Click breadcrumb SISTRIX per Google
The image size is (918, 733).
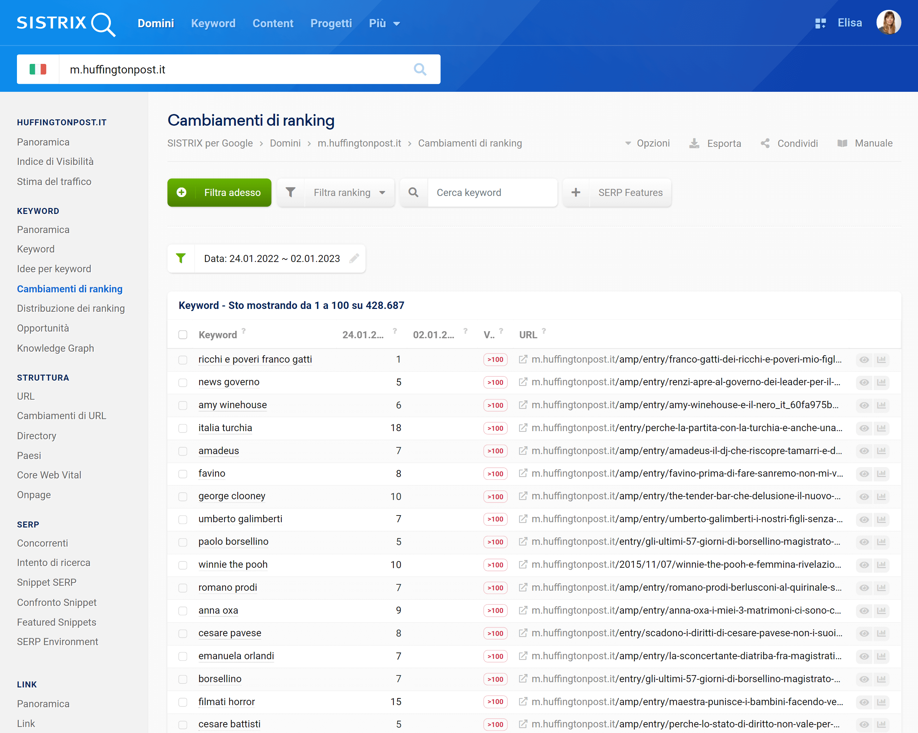210,143
